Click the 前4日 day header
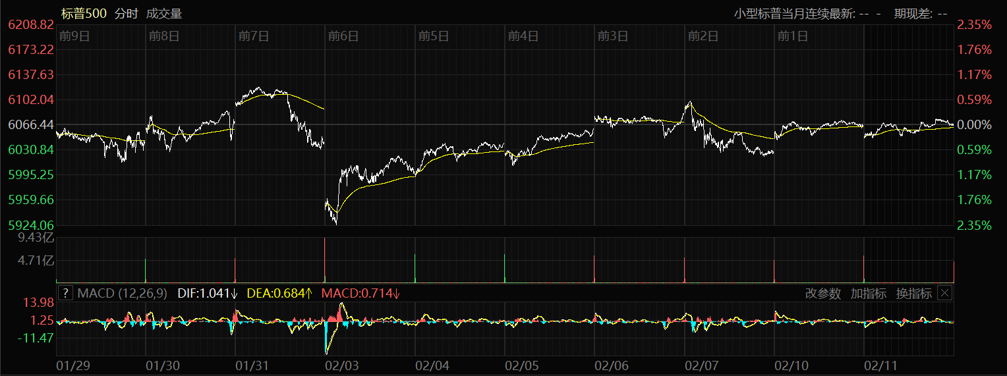The width and height of the screenshot is (1007, 376). [x=523, y=36]
